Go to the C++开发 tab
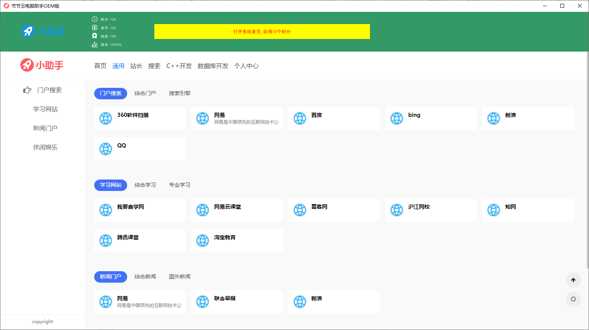 pos(179,66)
